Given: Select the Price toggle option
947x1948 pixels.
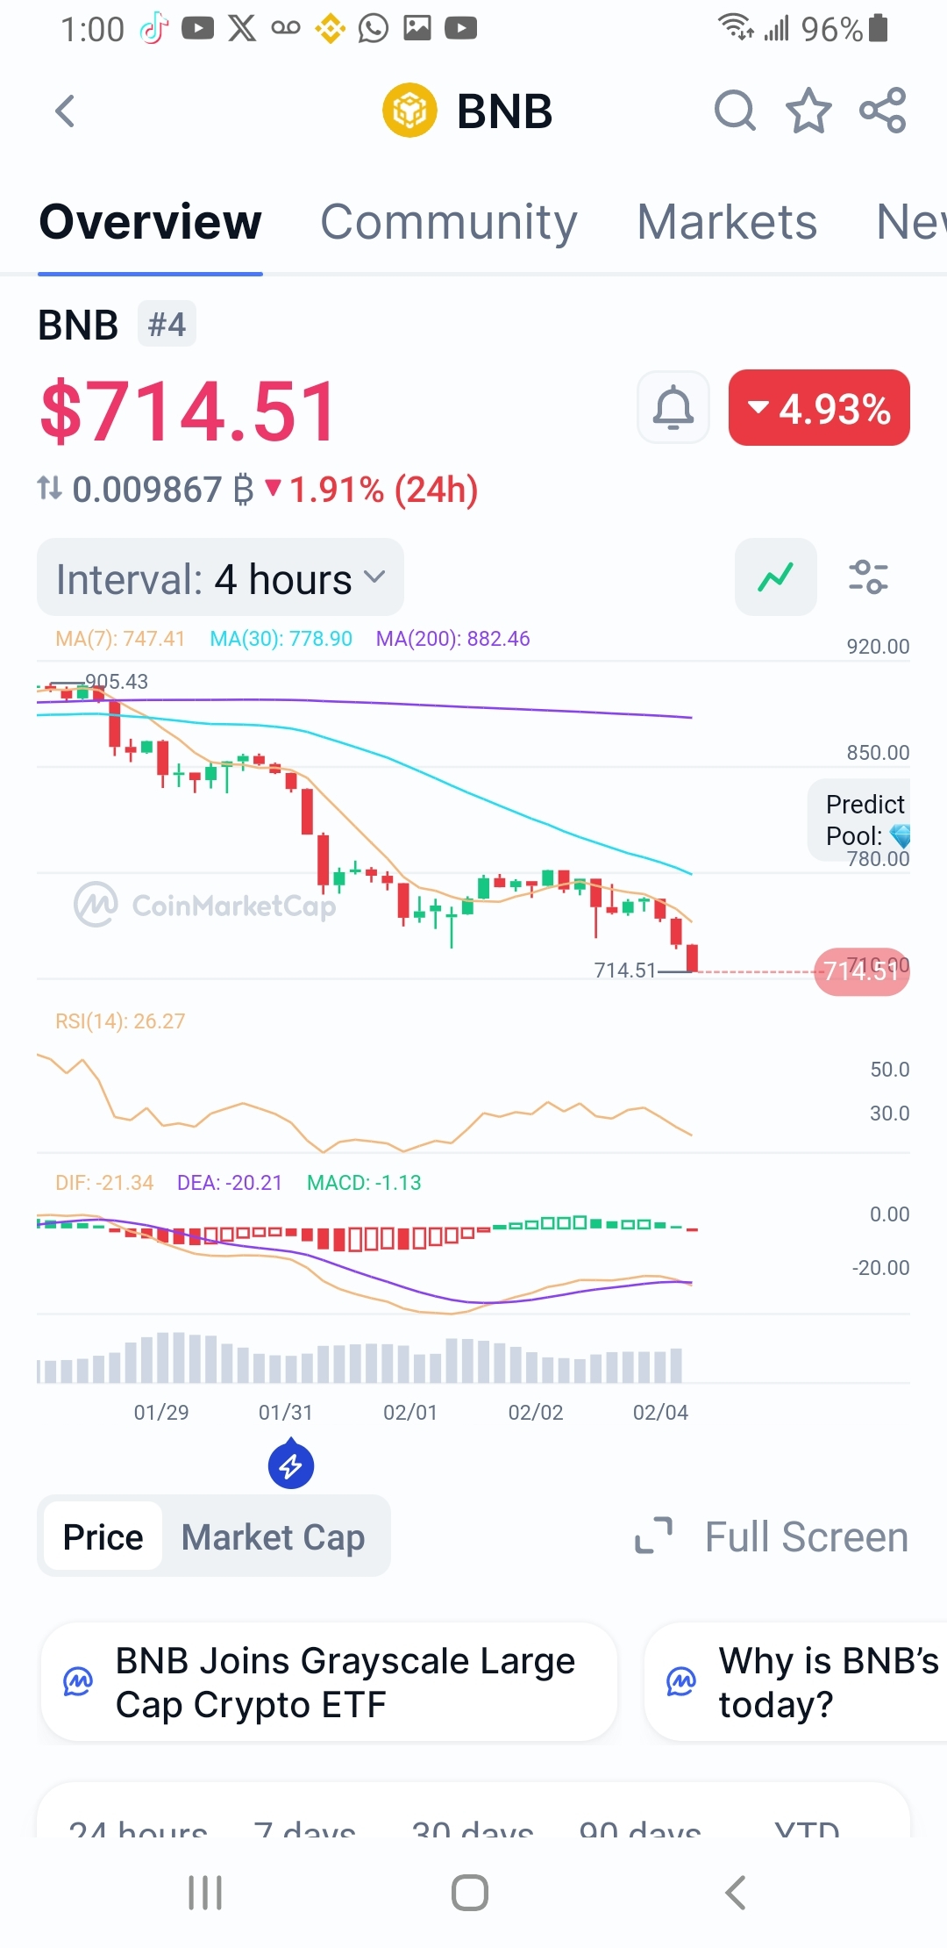Looking at the screenshot, I should (103, 1536).
